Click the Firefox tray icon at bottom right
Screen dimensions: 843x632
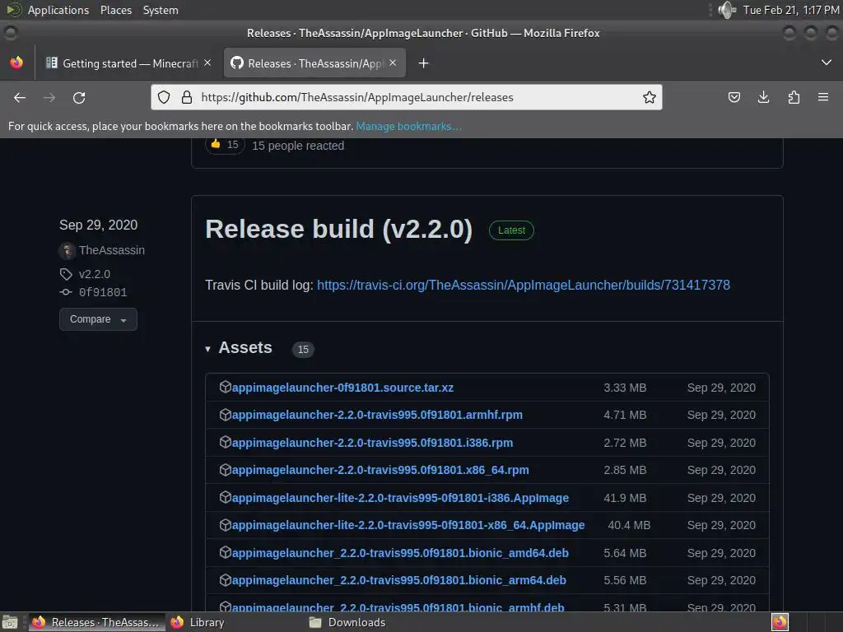click(780, 622)
